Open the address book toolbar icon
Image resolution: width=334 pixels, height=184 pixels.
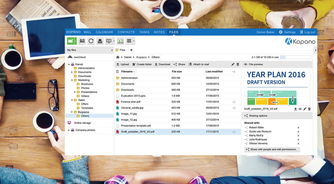[x=82, y=41]
